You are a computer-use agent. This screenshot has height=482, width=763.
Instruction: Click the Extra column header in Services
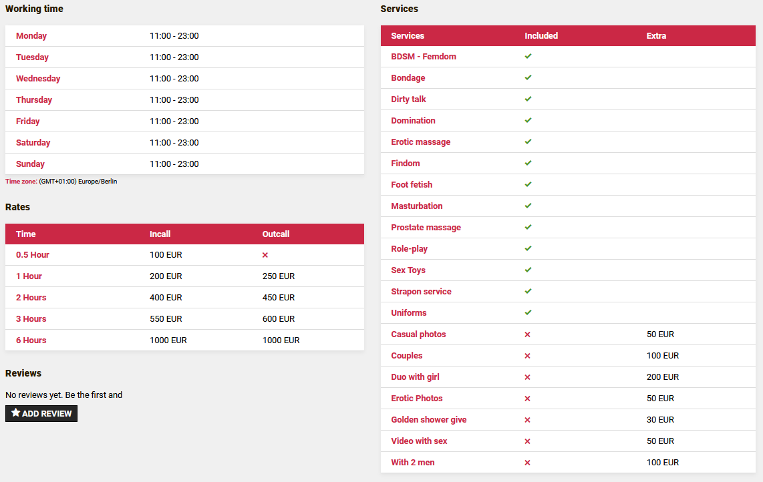point(656,36)
